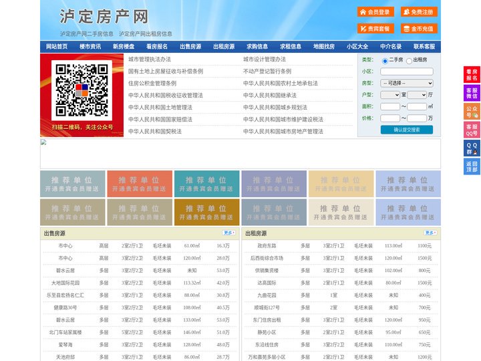Open the 爱琴海 sale listing

65,345
